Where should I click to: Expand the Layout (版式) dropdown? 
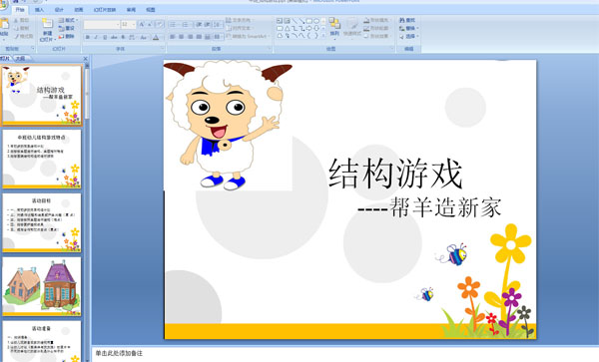(68, 20)
